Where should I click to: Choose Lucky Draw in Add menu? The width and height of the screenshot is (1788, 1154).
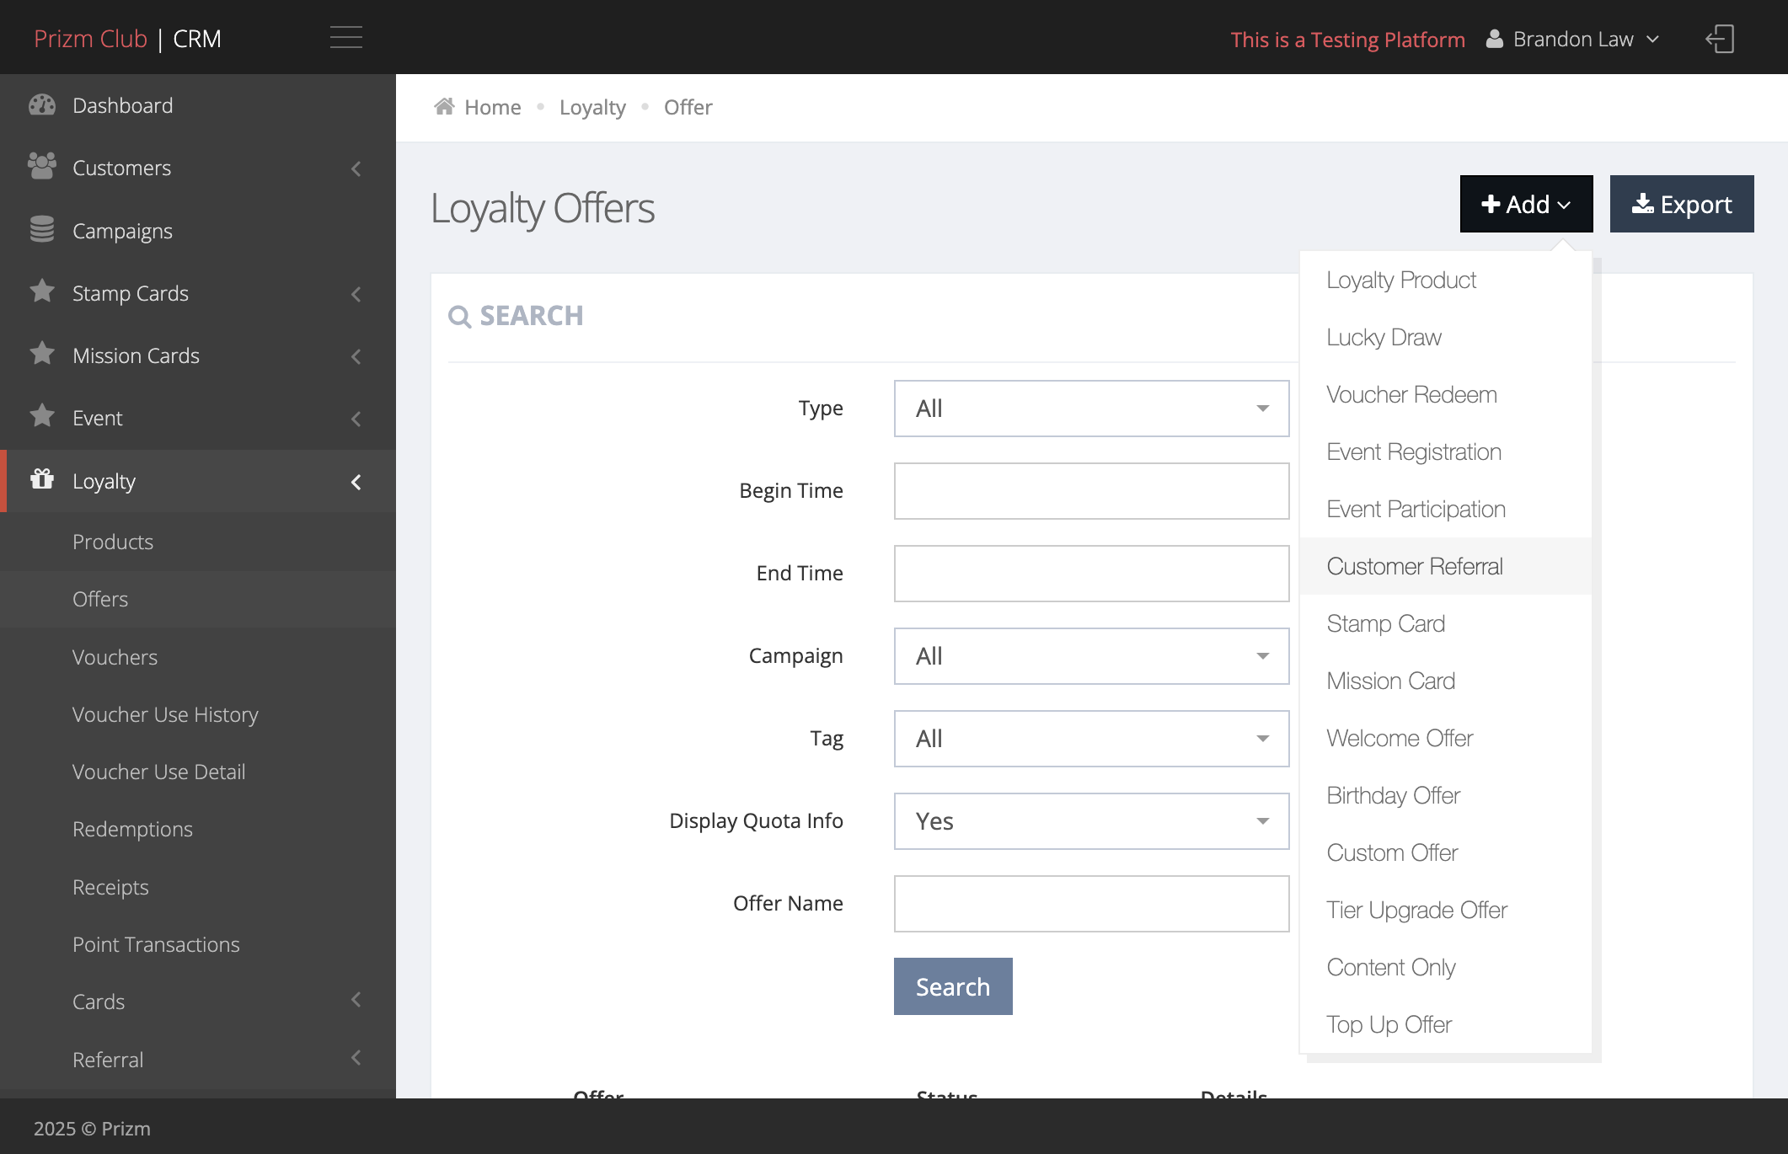pos(1446,337)
